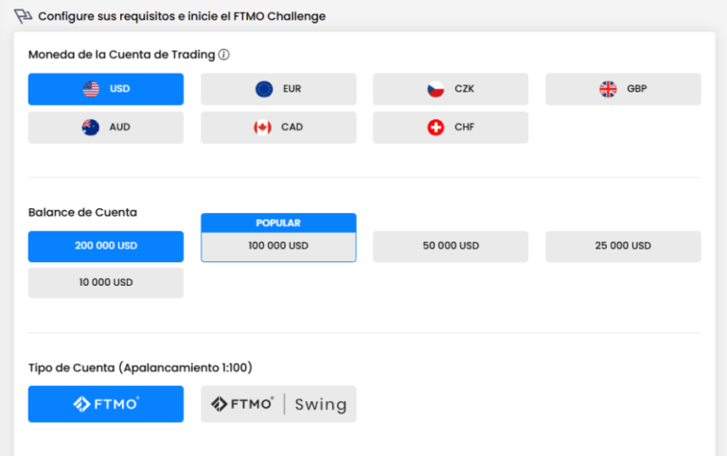
Task: Select the standard FTMO account type
Action: click(106, 404)
